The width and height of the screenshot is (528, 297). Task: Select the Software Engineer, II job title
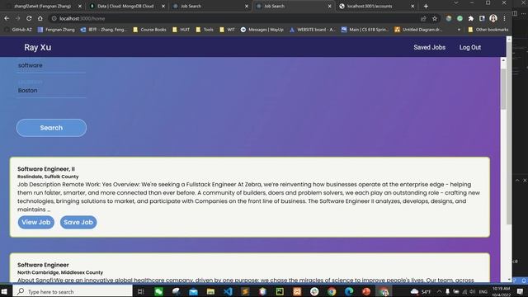coord(46,169)
